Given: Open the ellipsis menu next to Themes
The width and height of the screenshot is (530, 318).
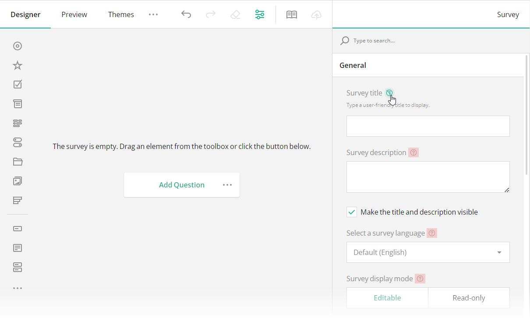Looking at the screenshot, I should [153, 14].
